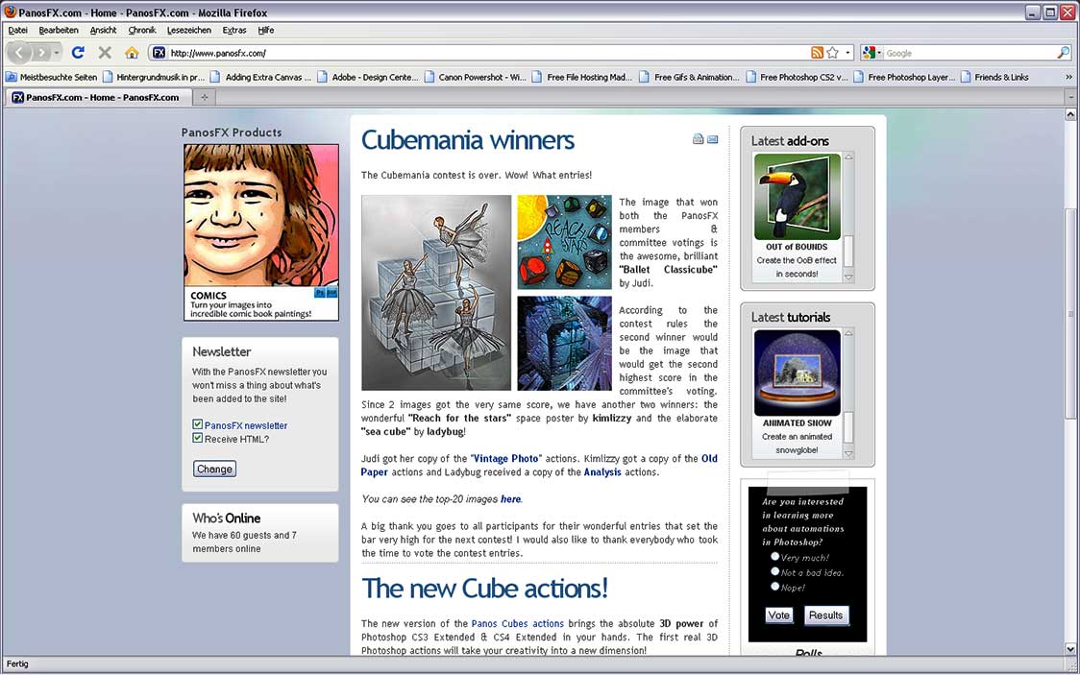1080x675 pixels.
Task: Click Latest add-ons scroll down arrow
Action: pos(848,277)
